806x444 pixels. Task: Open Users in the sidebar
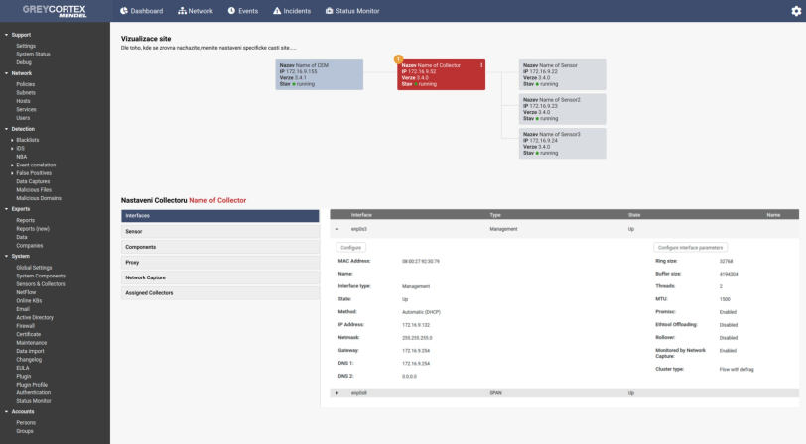(x=23, y=118)
